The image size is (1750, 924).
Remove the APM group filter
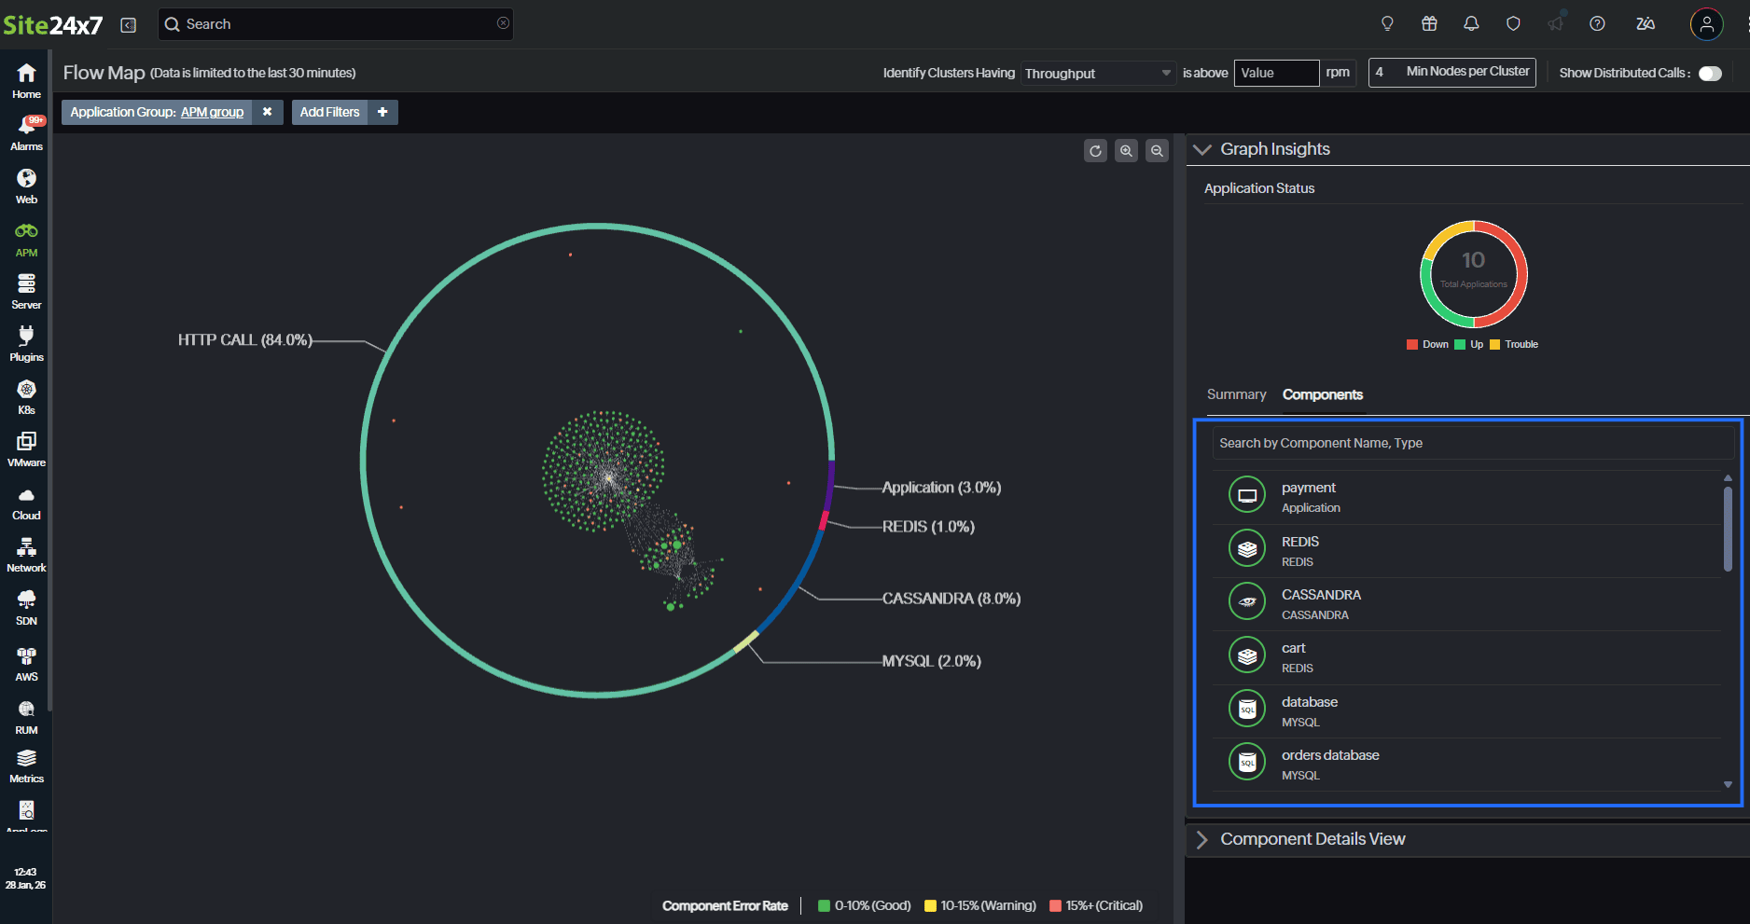pos(268,112)
